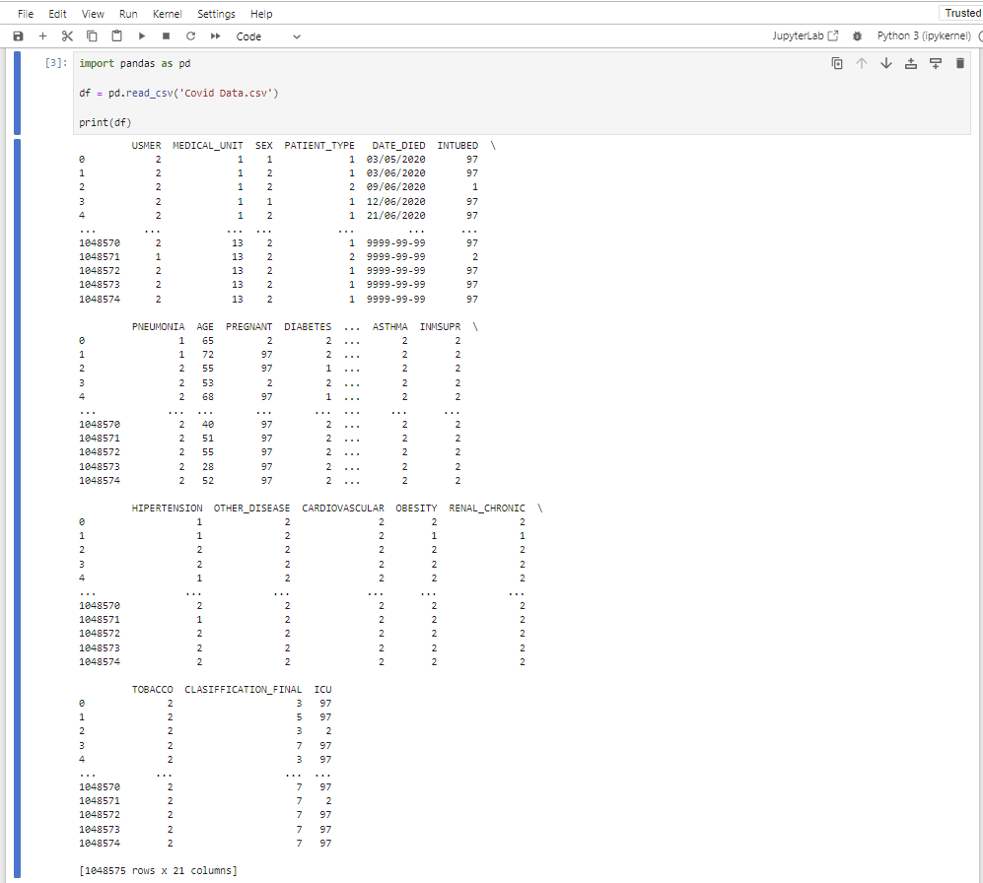
Task: Click the PREGNANT column header text
Action: pos(248,327)
